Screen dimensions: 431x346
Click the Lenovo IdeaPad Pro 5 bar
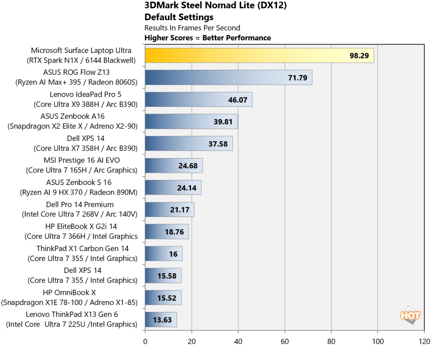(x=199, y=99)
